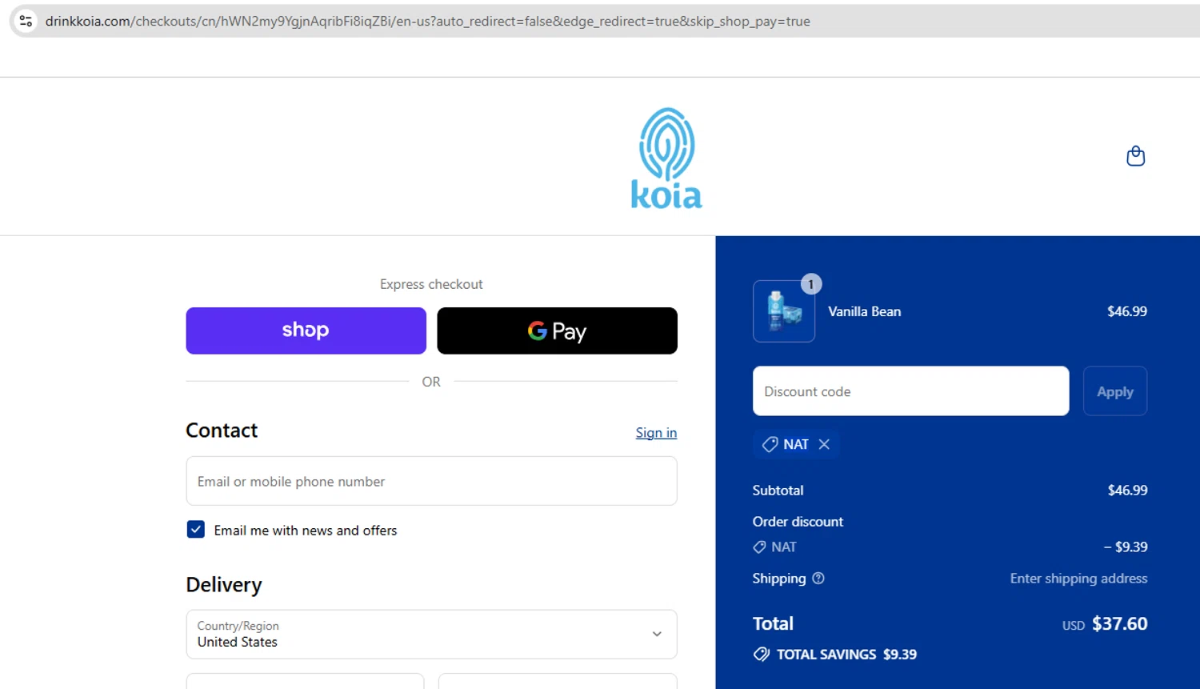Image resolution: width=1200 pixels, height=689 pixels.
Task: Click the site information icon in address bar
Action: (x=26, y=21)
